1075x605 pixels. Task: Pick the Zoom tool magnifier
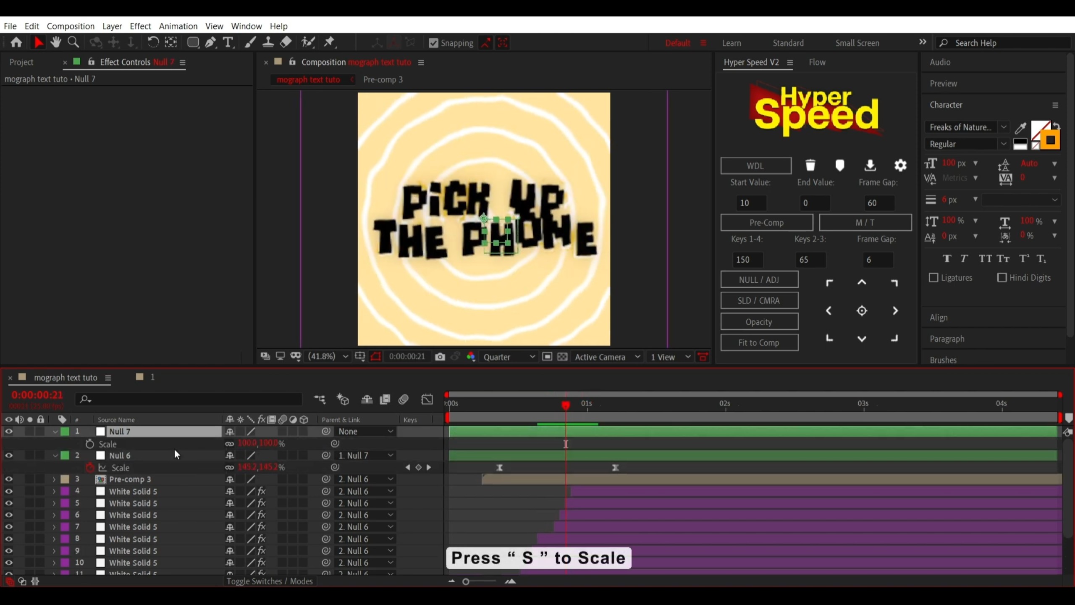[x=73, y=42]
